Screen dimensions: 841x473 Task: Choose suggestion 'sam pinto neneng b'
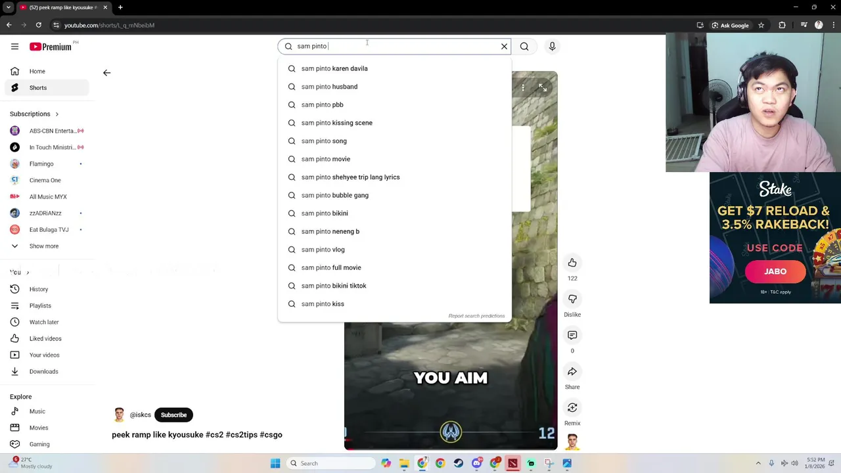coord(394,231)
